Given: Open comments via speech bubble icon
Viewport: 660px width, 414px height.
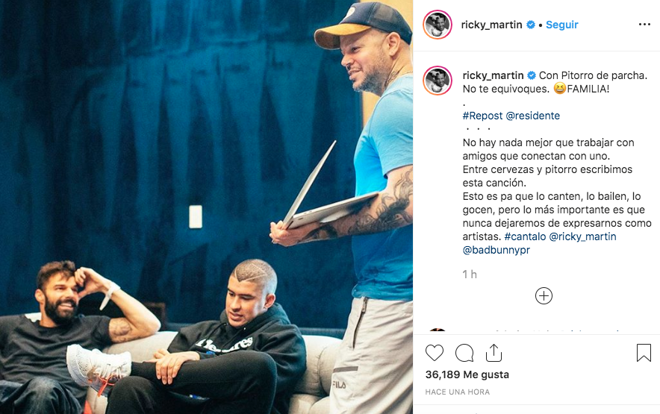Looking at the screenshot, I should [x=464, y=353].
